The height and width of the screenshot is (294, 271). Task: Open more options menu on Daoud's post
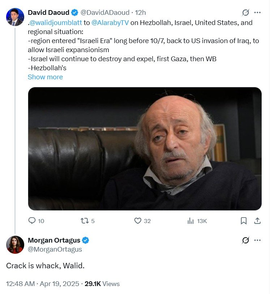tap(257, 13)
